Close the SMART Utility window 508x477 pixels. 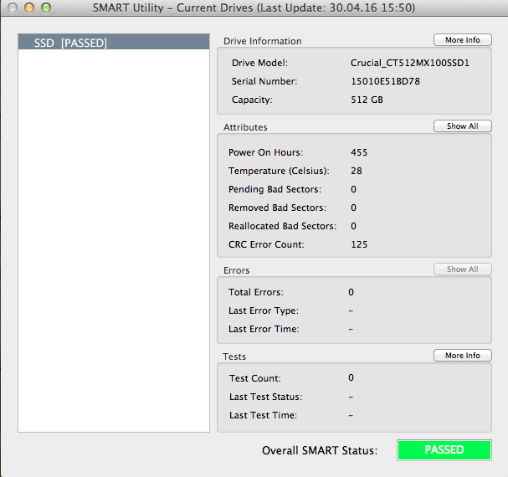pos(13,8)
